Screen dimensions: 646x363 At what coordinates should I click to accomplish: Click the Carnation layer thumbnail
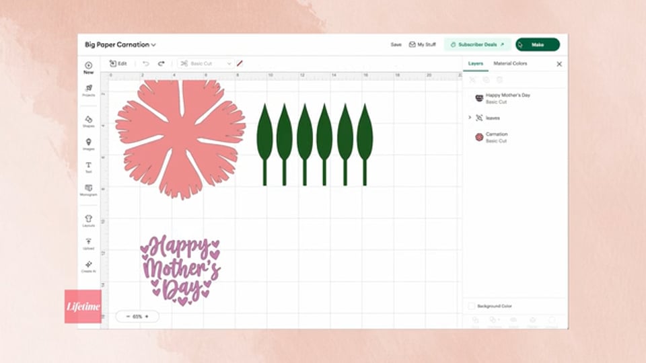[479, 137]
